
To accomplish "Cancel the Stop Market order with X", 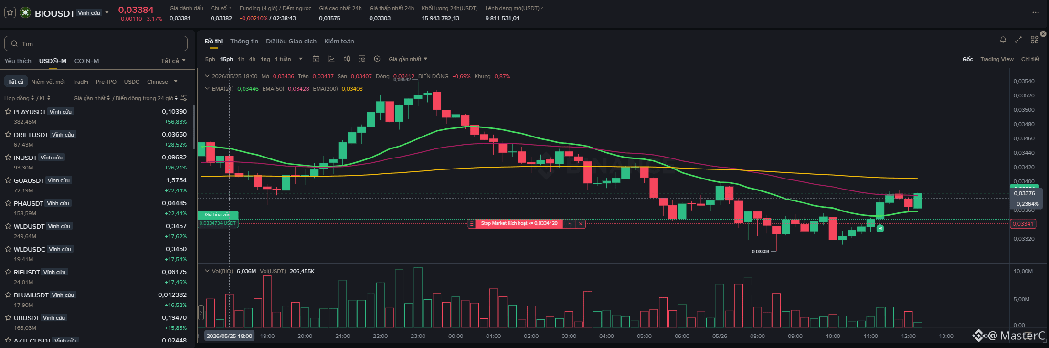I will (x=581, y=223).
